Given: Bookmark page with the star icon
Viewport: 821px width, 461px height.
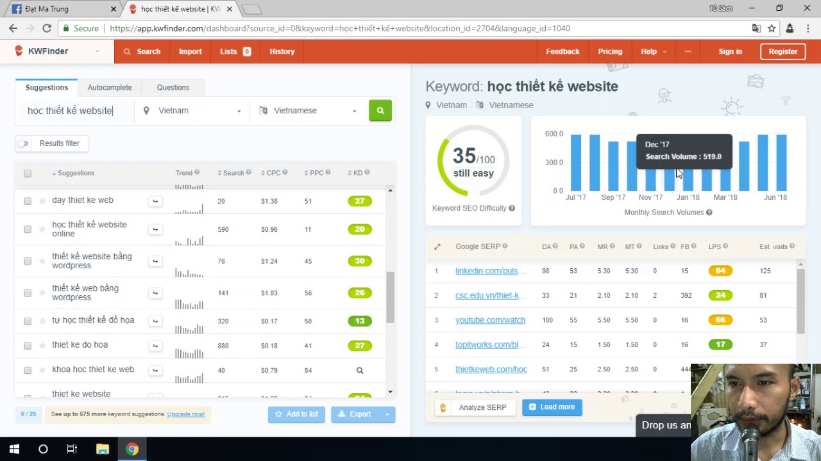Looking at the screenshot, I should point(772,28).
